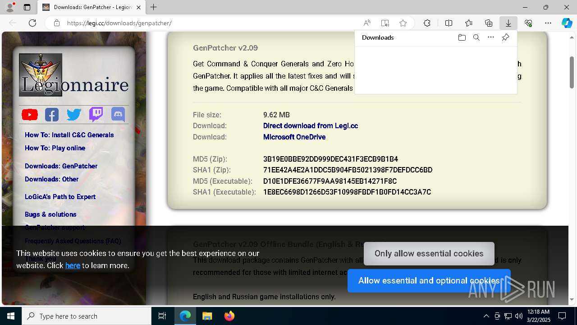Screen dimensions: 577x325
Task: Click the Legionnaire logo image
Action: click(74, 75)
